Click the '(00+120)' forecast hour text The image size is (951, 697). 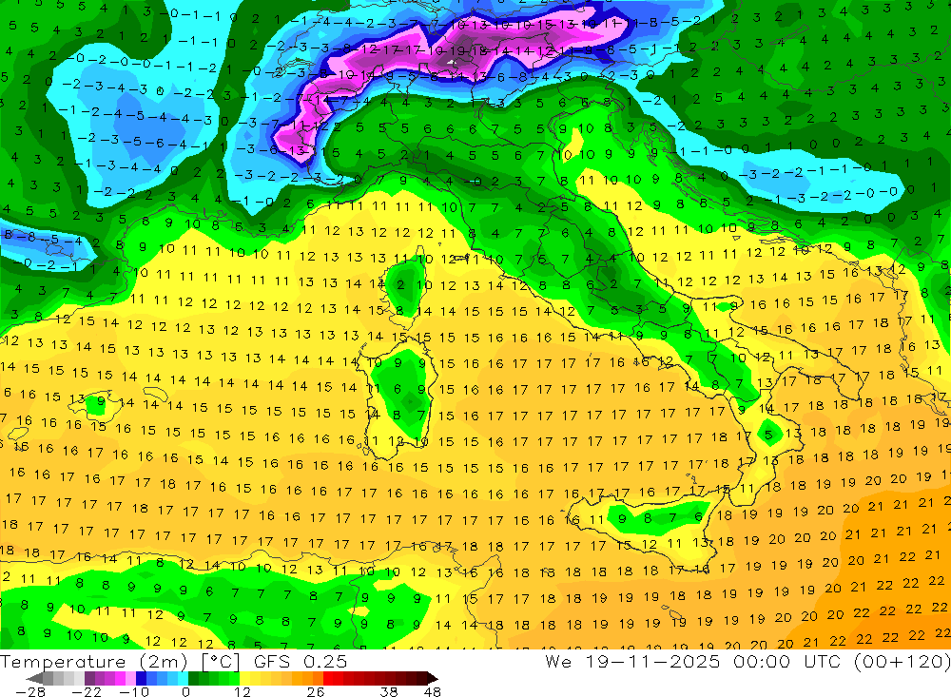click(x=902, y=661)
